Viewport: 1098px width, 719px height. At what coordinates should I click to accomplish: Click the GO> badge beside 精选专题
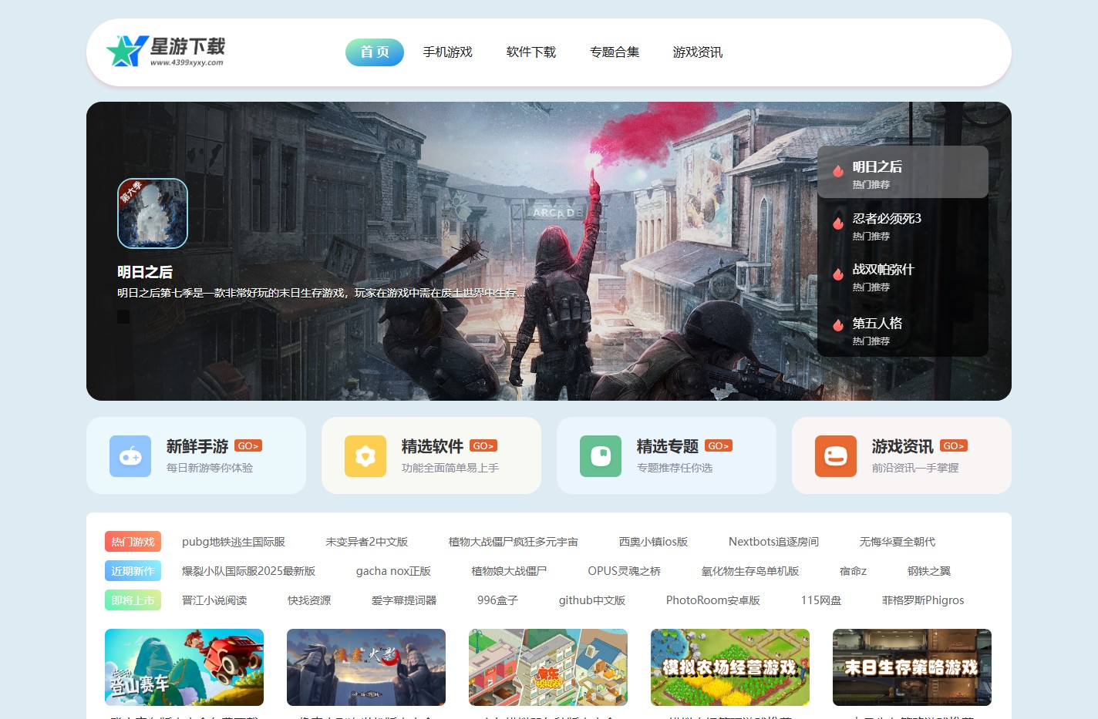pos(719,445)
